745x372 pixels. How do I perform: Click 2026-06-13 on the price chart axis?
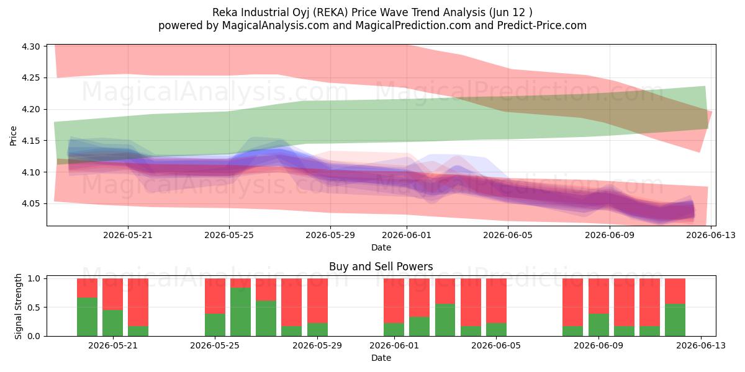710,236
